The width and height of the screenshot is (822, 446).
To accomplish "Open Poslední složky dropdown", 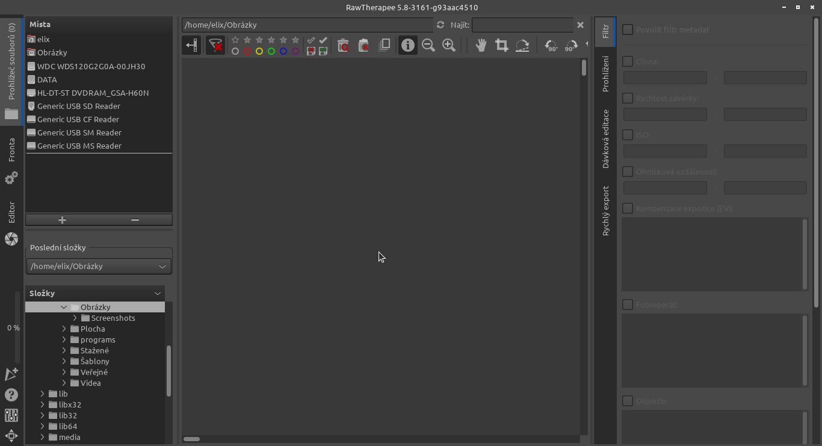I will (x=99, y=266).
